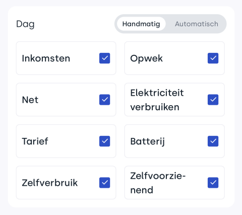Disable the Net checkbox
The image size is (242, 215).
(x=104, y=100)
